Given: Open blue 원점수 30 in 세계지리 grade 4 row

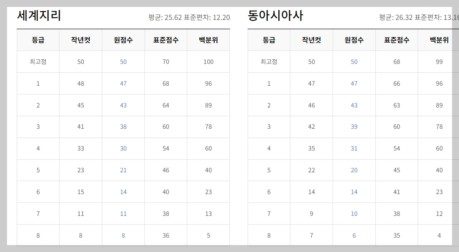Looking at the screenshot, I should coord(123,149).
